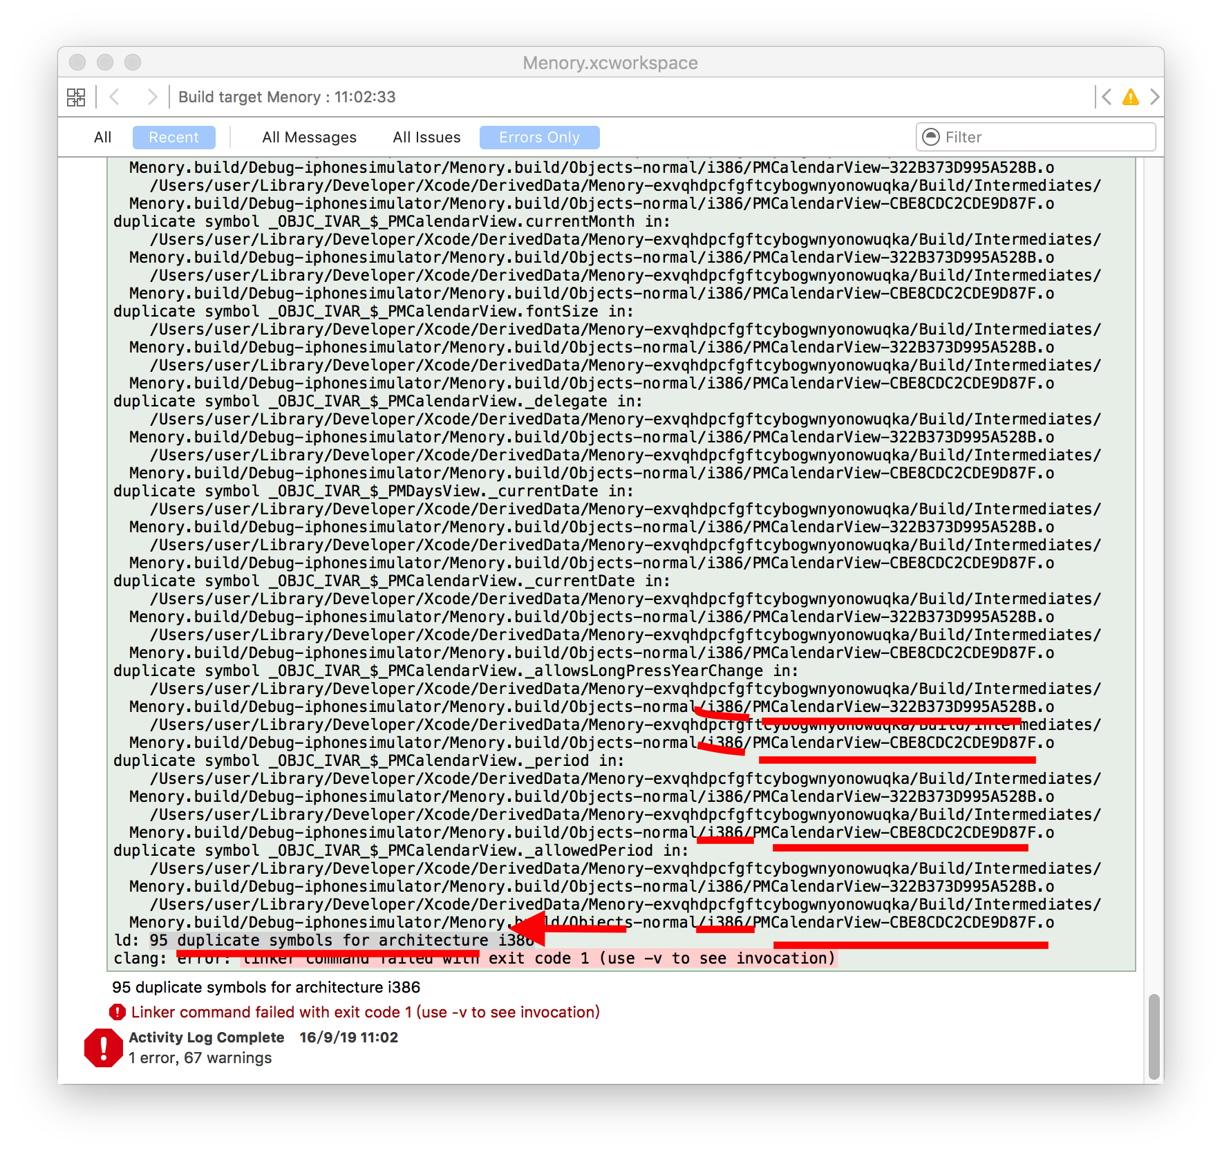Click the large red Activity Log error icon
The height and width of the screenshot is (1153, 1222).
(x=104, y=1048)
